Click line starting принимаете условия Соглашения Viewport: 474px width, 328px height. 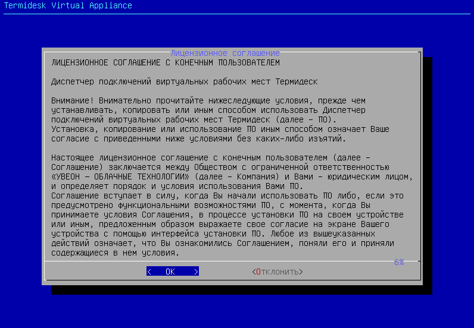[x=227, y=215]
